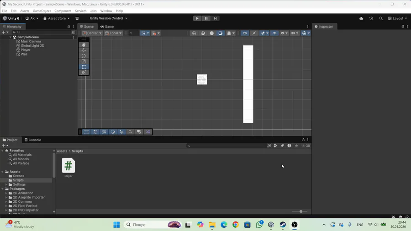Open Unity Cloud icon
The height and width of the screenshot is (231, 411).
tap(361, 18)
